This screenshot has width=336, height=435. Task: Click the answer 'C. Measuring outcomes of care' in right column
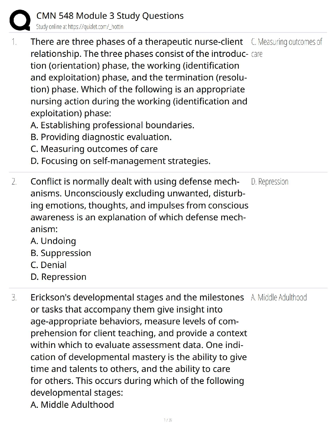[286, 42]
